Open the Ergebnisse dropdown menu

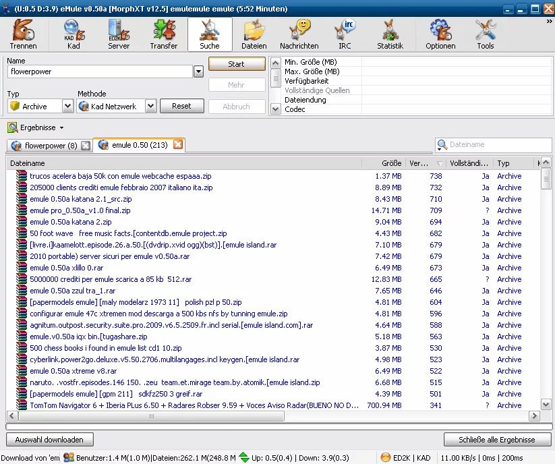point(61,127)
